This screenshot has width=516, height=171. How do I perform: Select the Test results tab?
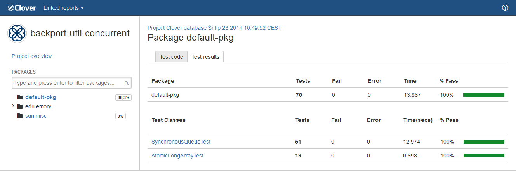tap(205, 57)
